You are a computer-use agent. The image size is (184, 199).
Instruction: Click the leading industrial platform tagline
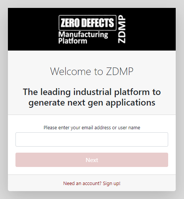click(92, 97)
